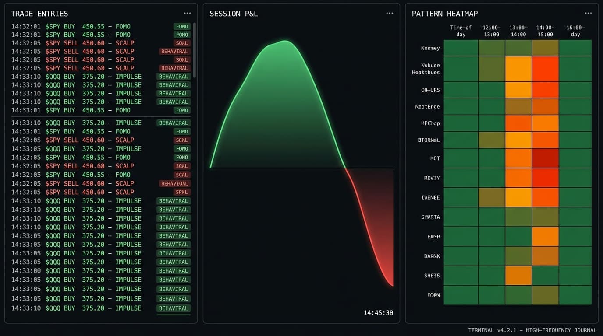Select the red SOKL badge on a SCALP trade
This screenshot has height=336, width=603.
181,43
